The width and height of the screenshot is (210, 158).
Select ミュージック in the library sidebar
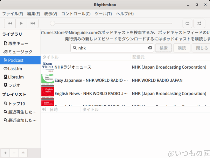pos(20,52)
